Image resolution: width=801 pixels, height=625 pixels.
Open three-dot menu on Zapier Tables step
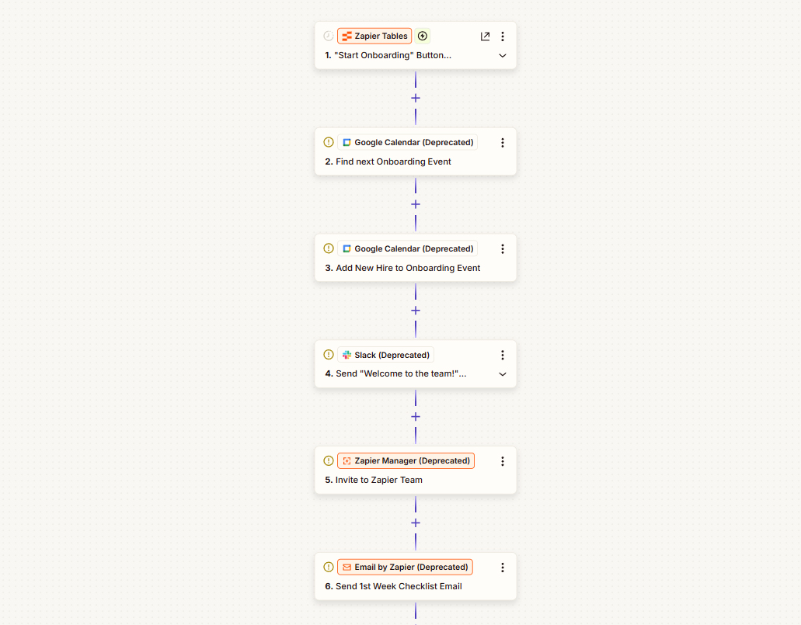(503, 36)
